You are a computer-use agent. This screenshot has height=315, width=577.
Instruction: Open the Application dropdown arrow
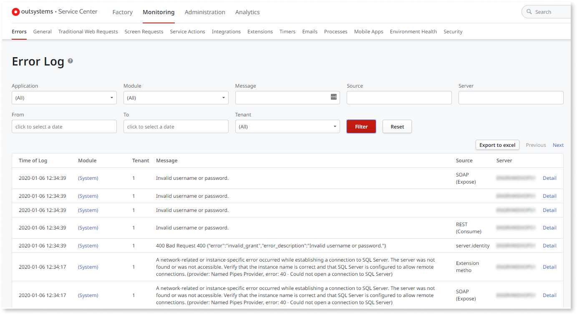pyautogui.click(x=112, y=98)
